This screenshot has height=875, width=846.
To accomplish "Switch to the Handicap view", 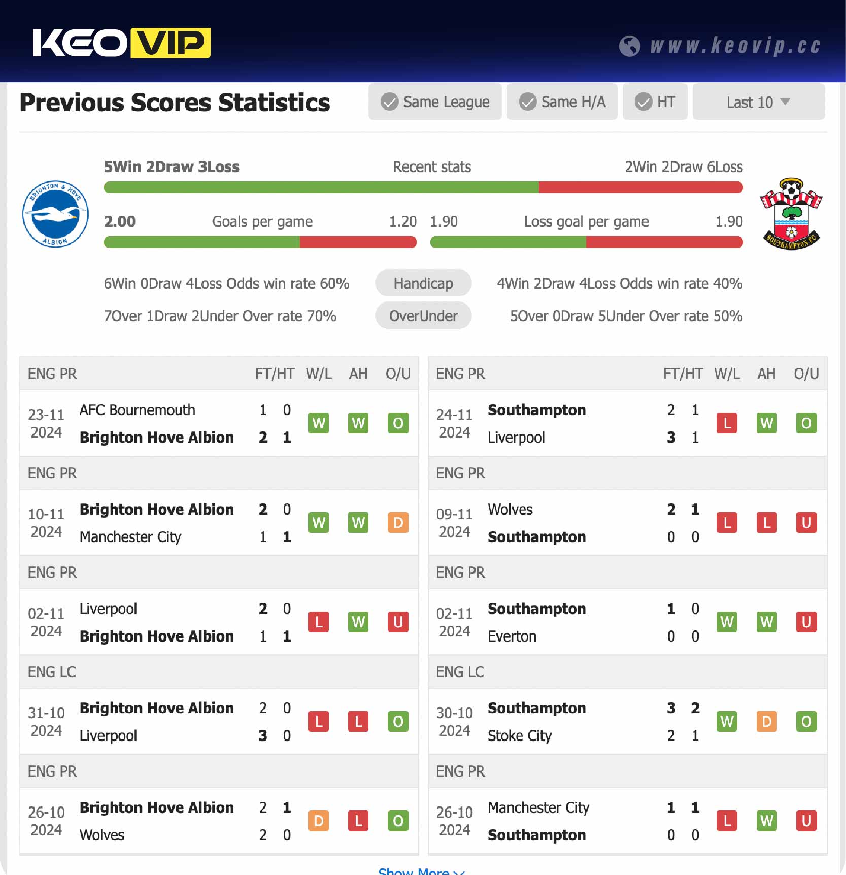I will coord(423,283).
